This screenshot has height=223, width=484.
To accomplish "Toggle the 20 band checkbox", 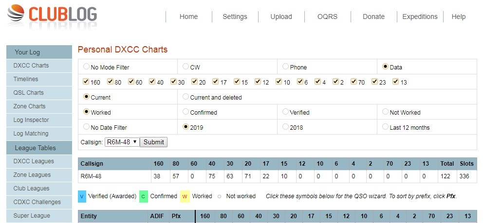I will coord(195,82).
